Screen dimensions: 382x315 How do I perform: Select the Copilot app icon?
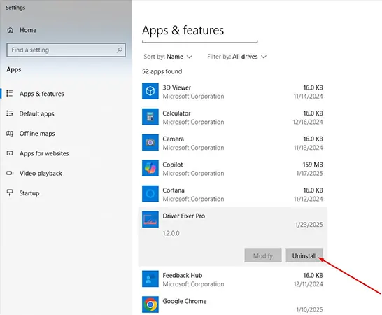tap(150, 168)
